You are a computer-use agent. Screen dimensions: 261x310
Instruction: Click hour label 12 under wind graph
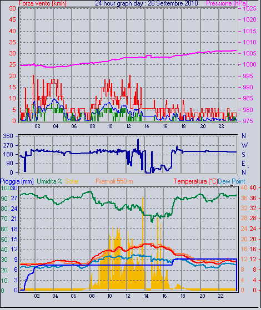128,126
